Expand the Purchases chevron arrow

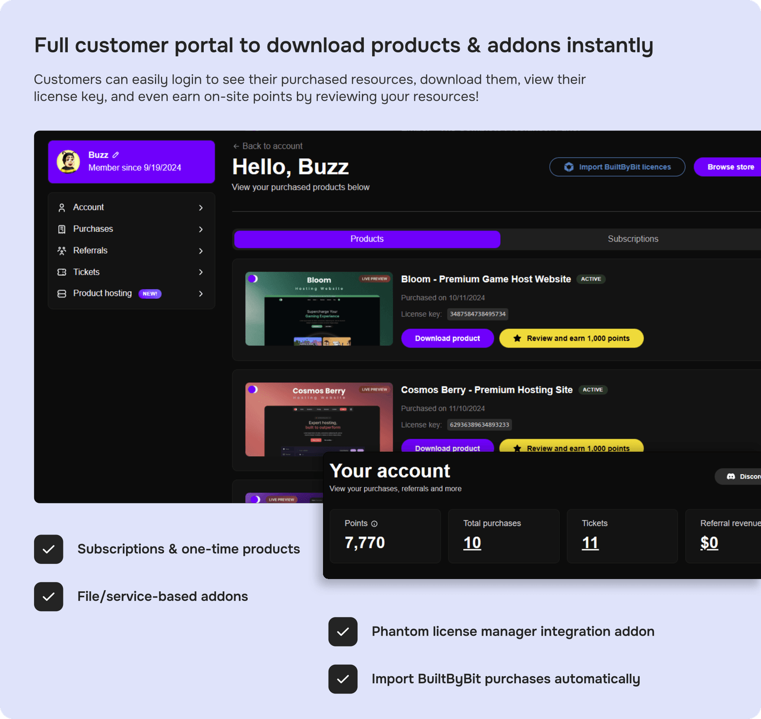point(201,230)
